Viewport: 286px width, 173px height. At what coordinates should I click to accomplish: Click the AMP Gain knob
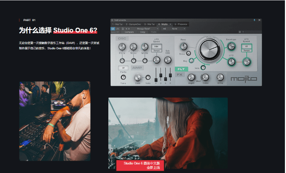[x=138, y=78]
